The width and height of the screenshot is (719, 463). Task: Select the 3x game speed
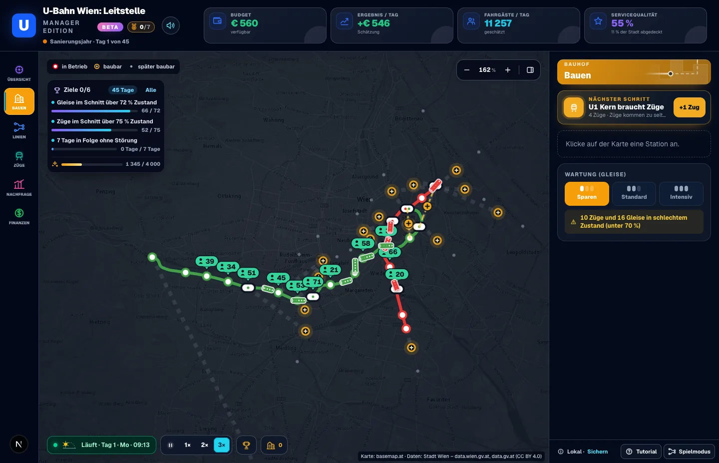click(222, 445)
